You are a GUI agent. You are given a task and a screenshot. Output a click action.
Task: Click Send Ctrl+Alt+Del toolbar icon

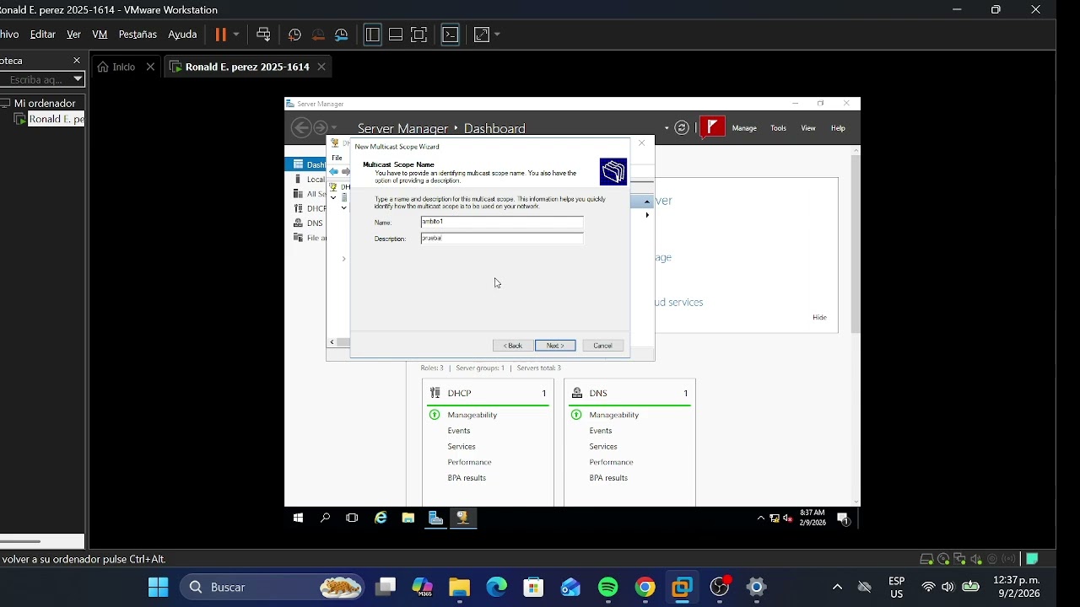[263, 35]
